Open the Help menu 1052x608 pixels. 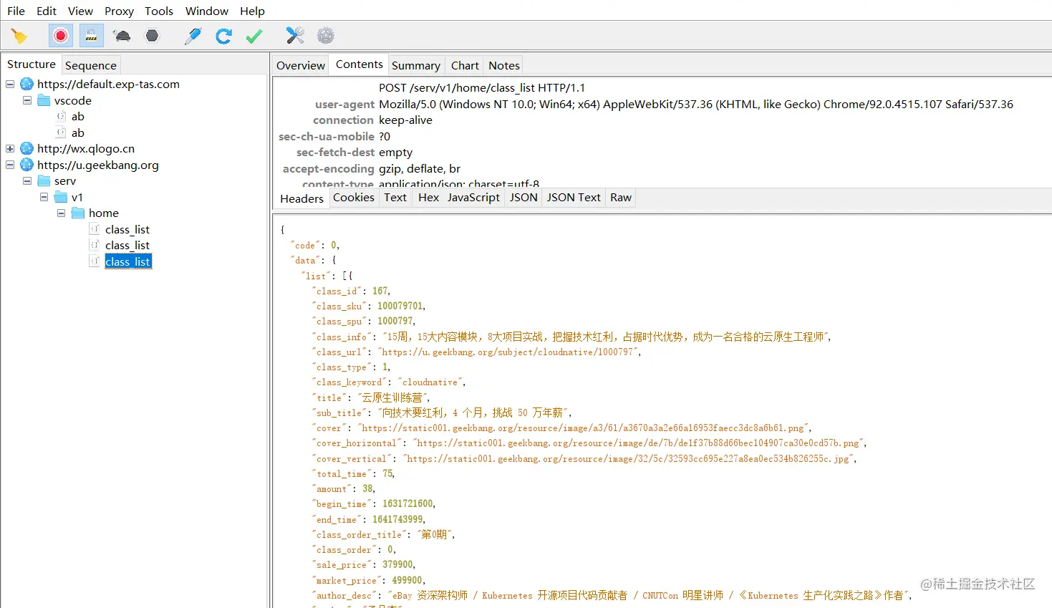252,11
